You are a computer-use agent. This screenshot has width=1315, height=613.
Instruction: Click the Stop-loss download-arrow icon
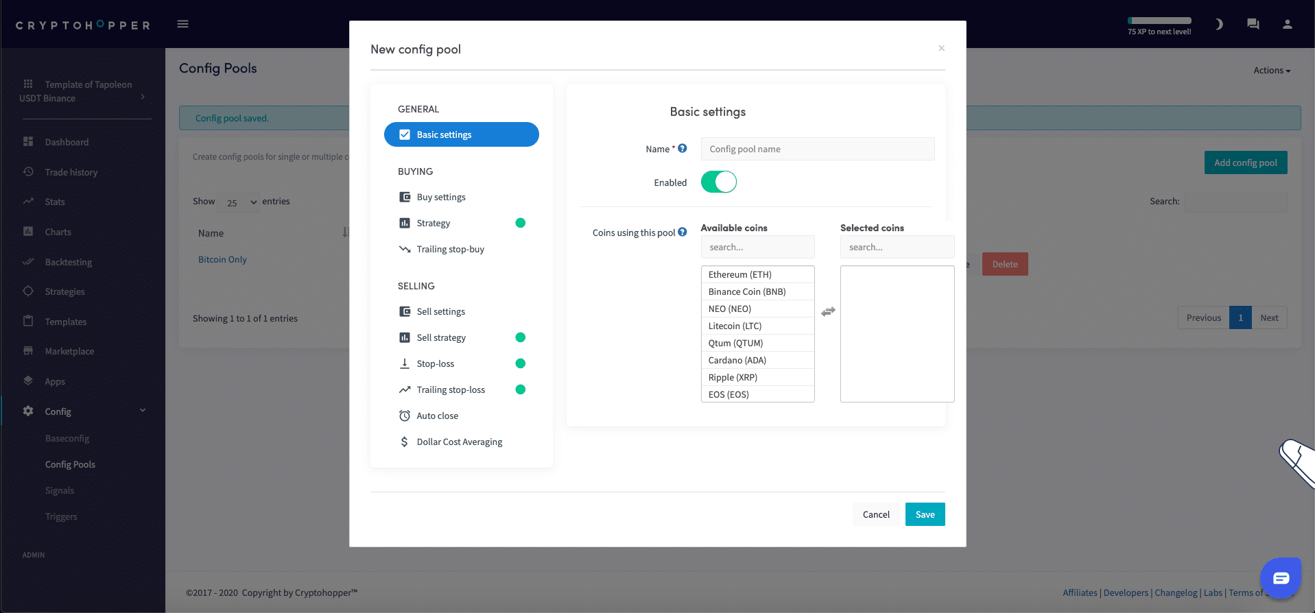(x=405, y=363)
